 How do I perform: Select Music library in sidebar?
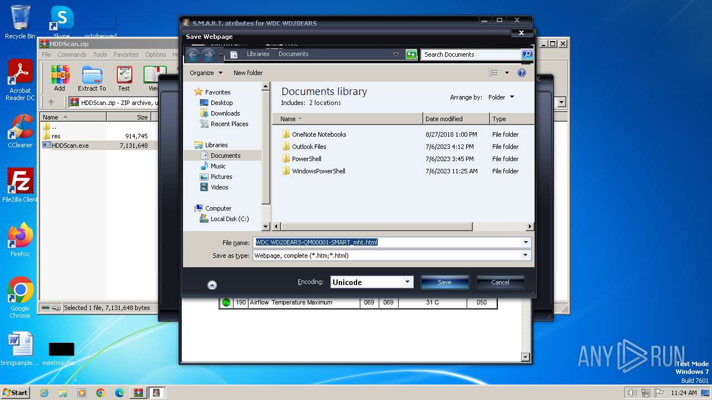coord(212,166)
